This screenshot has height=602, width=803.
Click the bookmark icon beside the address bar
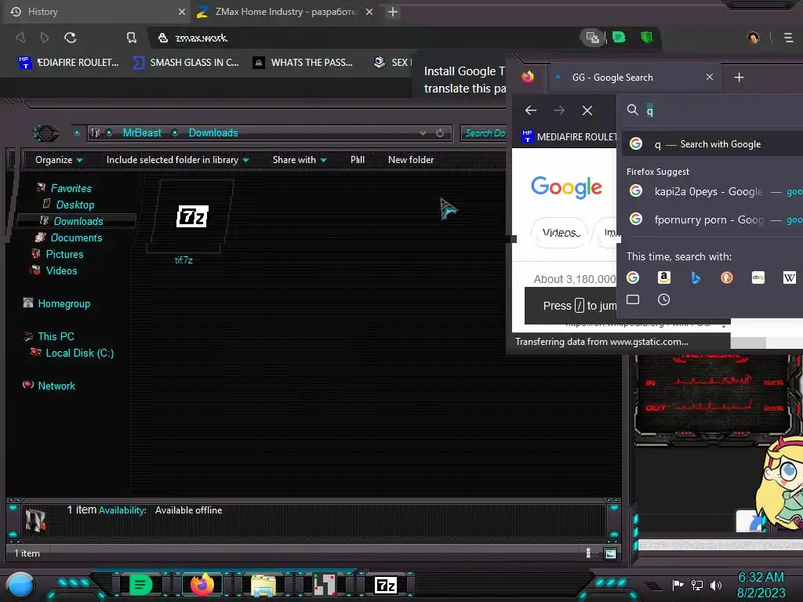click(132, 38)
